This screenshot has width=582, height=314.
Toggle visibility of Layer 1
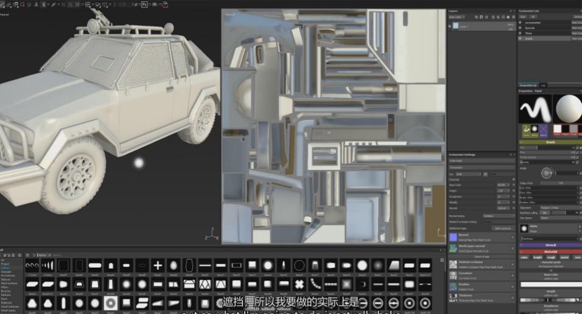tap(450, 26)
